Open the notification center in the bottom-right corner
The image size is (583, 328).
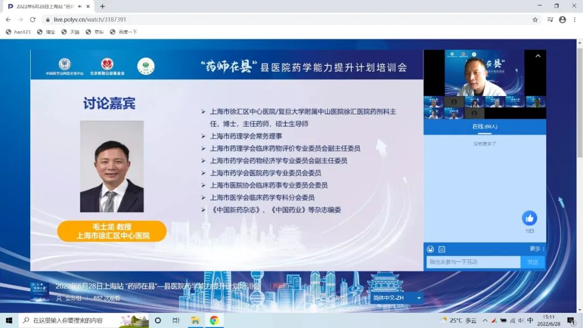571,319
